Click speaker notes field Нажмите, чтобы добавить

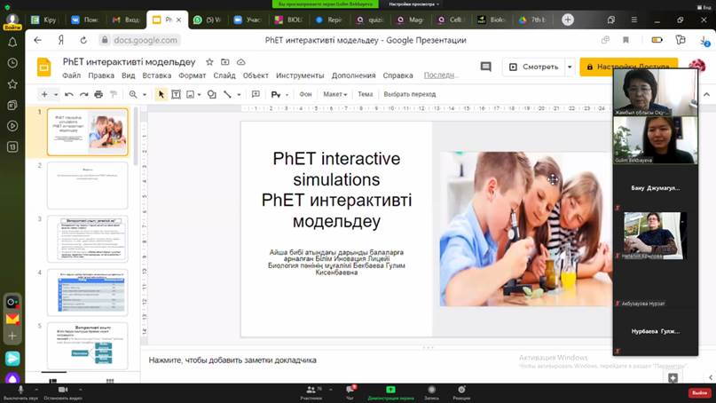pyautogui.click(x=232, y=360)
